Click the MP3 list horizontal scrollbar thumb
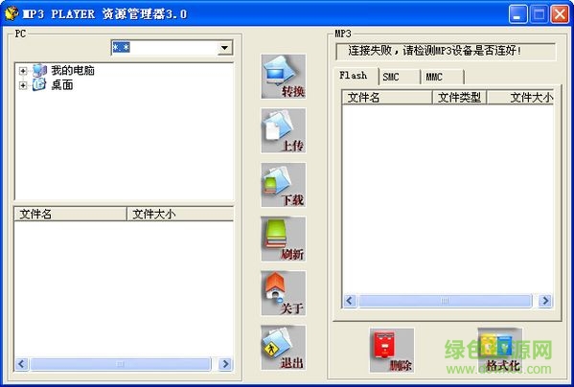This screenshot has height=387, width=574. 445,301
